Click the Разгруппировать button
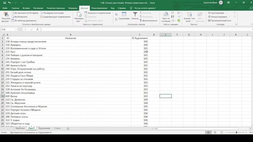 pyautogui.click(x=217, y=17)
